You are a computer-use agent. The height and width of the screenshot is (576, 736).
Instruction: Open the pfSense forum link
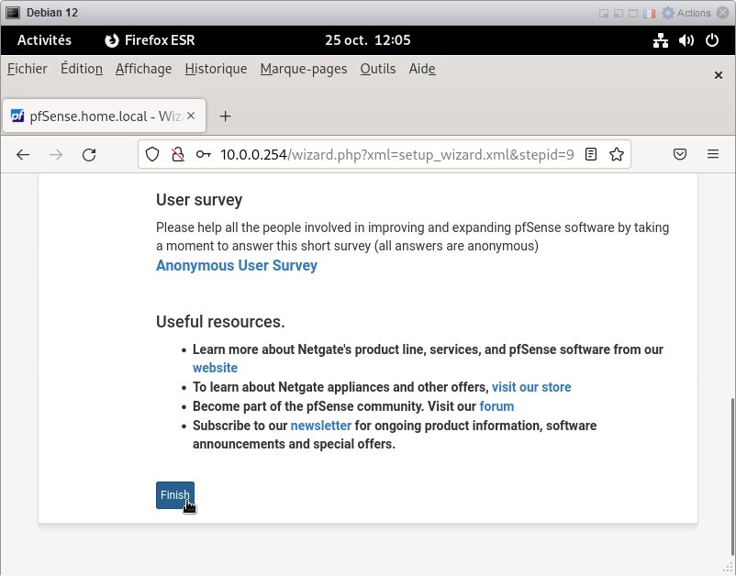[496, 406]
